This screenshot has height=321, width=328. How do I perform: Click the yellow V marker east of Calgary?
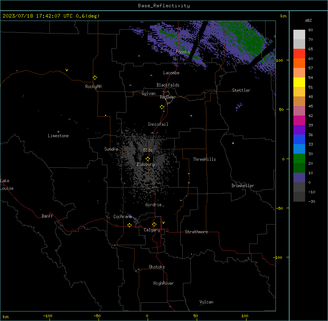(x=163, y=223)
